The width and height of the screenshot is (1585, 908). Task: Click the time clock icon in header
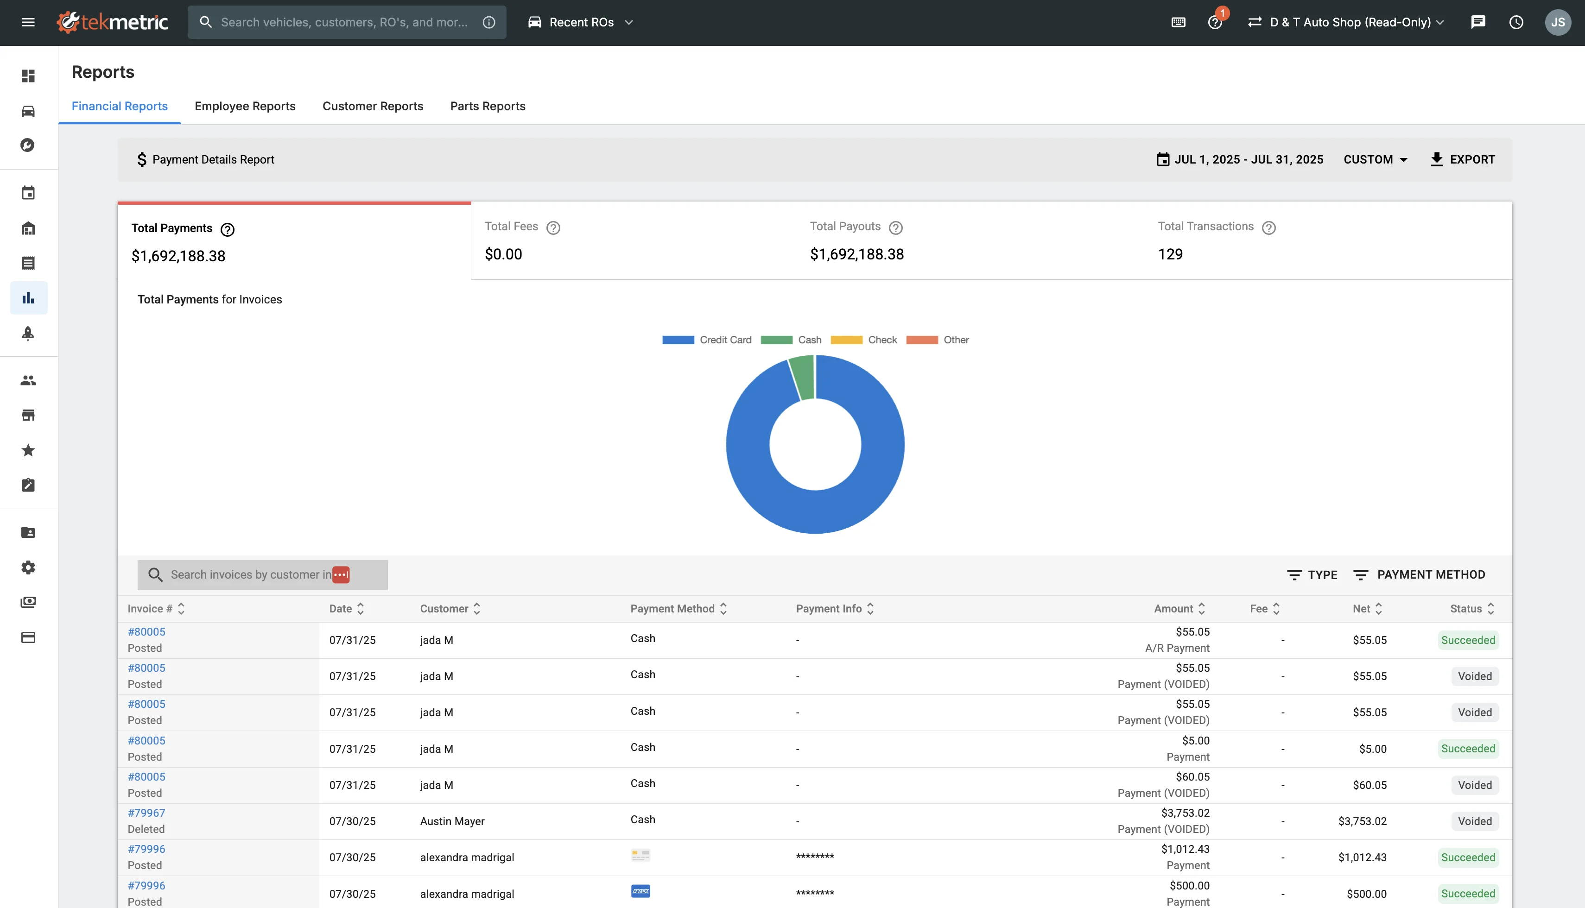coord(1516,22)
